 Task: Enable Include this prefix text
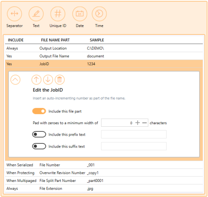pos(39,134)
